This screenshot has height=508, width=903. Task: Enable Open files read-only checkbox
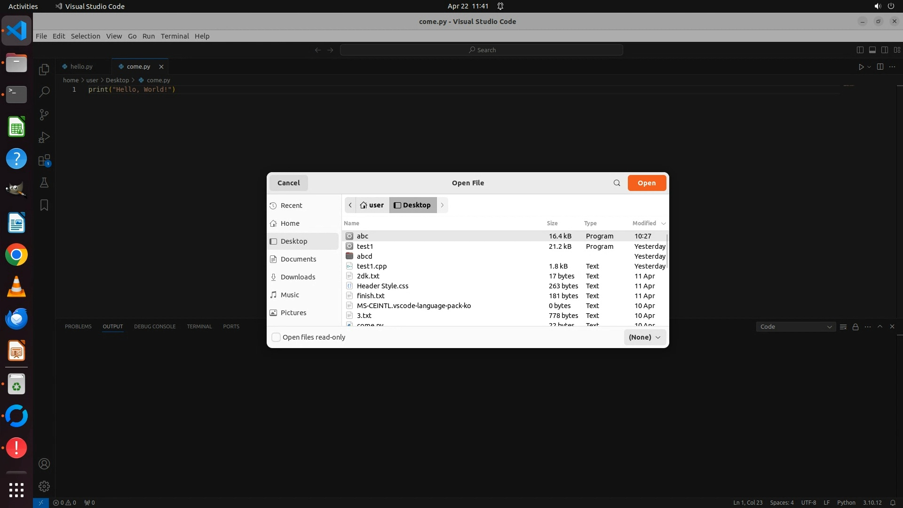pos(277,337)
